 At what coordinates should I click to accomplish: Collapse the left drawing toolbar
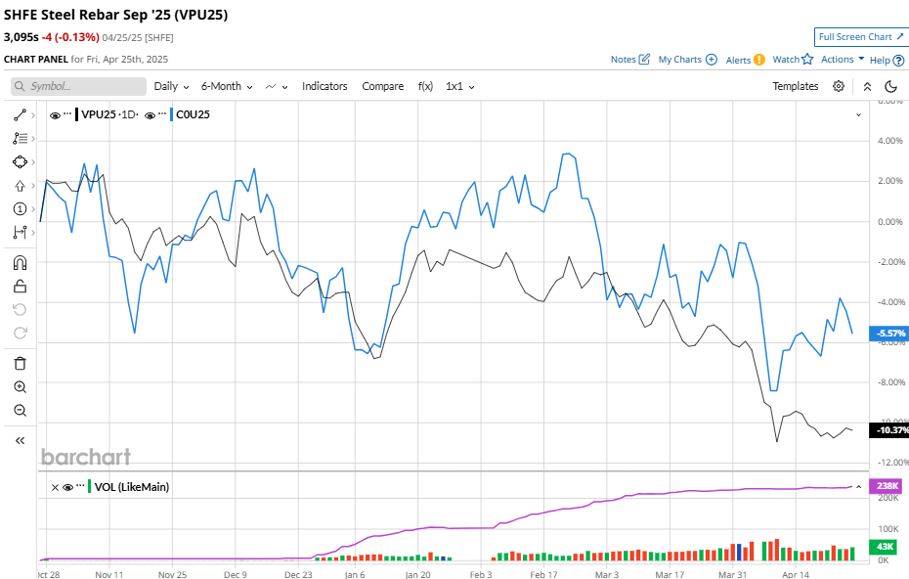(20, 441)
